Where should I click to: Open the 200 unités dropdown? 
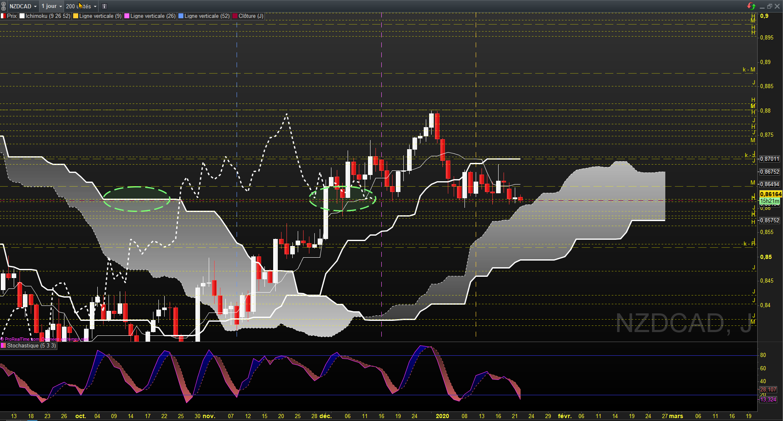[81, 6]
